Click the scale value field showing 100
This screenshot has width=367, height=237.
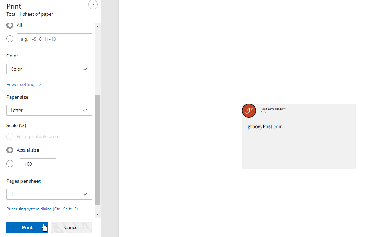point(38,164)
